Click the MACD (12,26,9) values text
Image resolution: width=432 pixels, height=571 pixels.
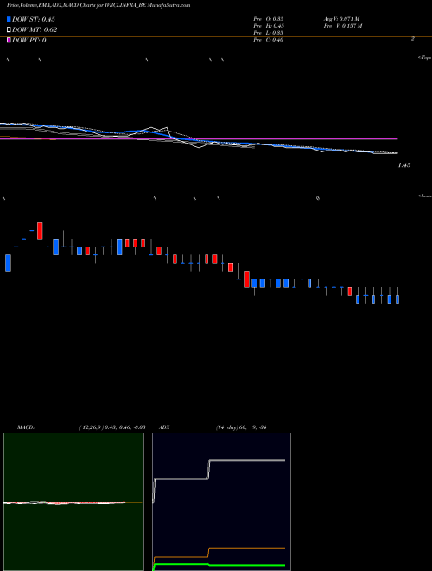[112, 427]
